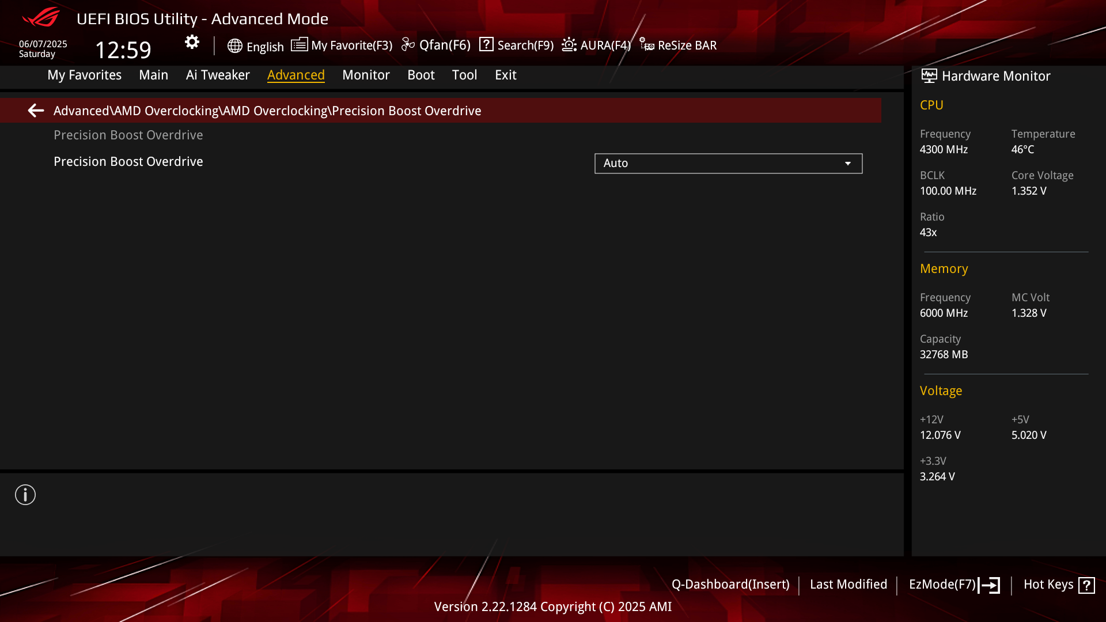
Task: Open the Tool tab
Action: (464, 75)
